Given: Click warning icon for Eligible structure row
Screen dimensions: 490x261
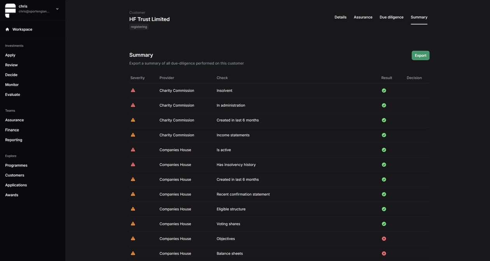Looking at the screenshot, I should [133, 209].
